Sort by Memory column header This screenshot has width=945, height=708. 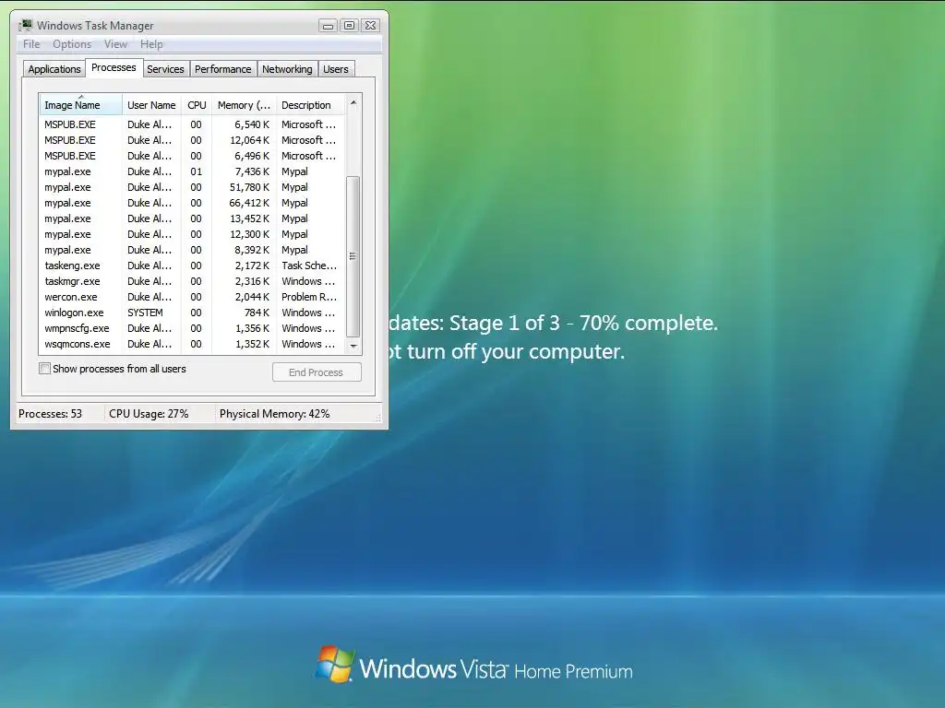click(244, 105)
